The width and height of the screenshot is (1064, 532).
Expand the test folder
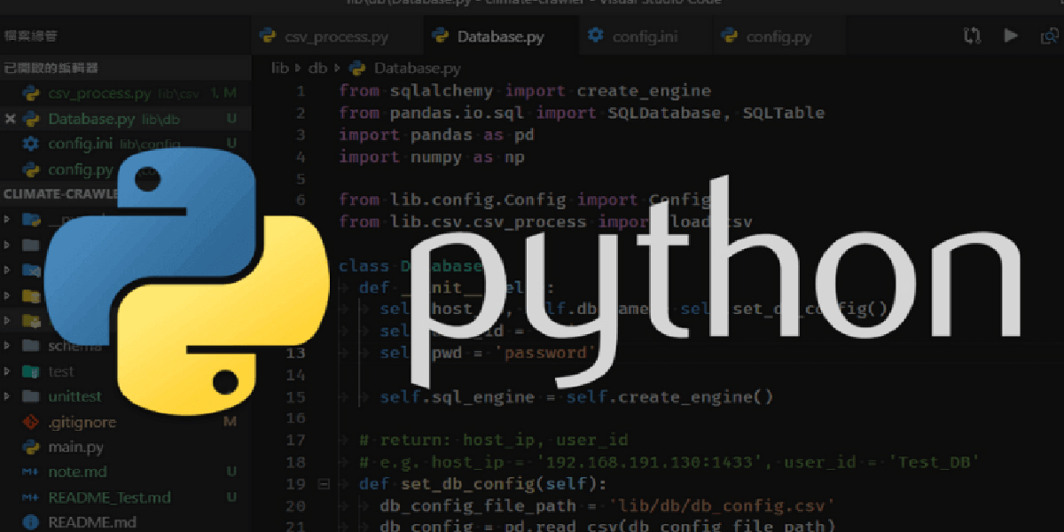(x=8, y=372)
